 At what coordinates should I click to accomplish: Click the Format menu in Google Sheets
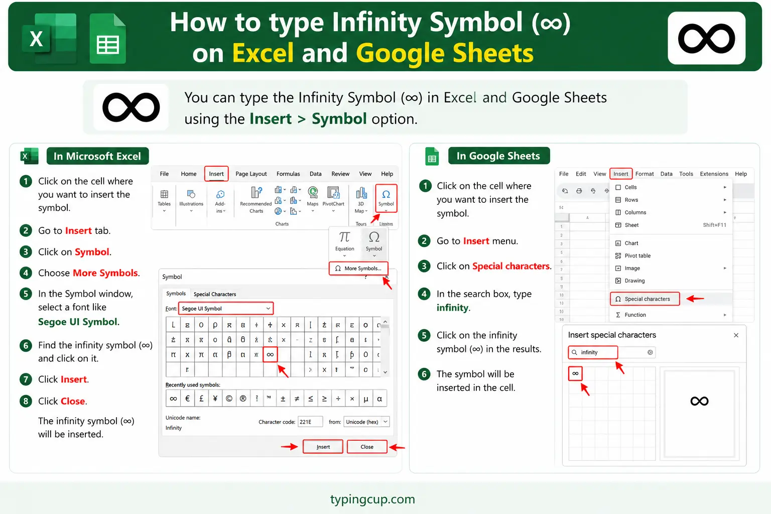pyautogui.click(x=645, y=174)
